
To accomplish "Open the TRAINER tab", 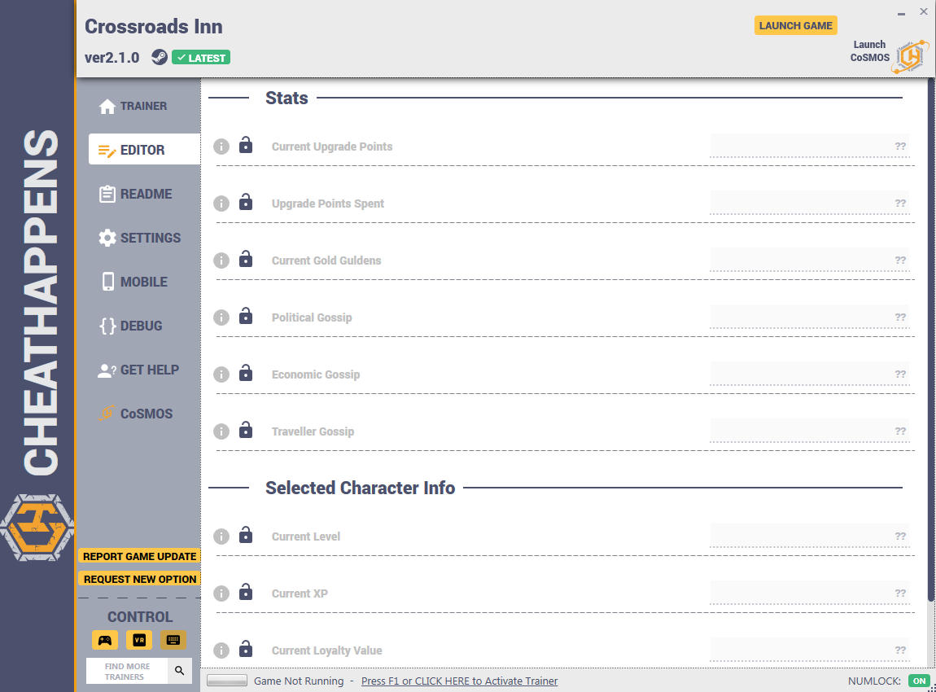I will tap(133, 106).
